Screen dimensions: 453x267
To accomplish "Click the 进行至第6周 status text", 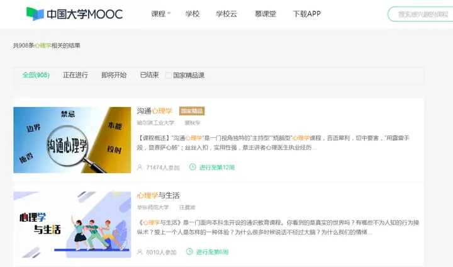I will (x=213, y=252).
